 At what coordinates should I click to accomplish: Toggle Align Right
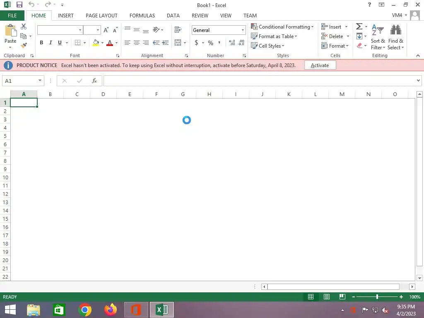point(146,43)
